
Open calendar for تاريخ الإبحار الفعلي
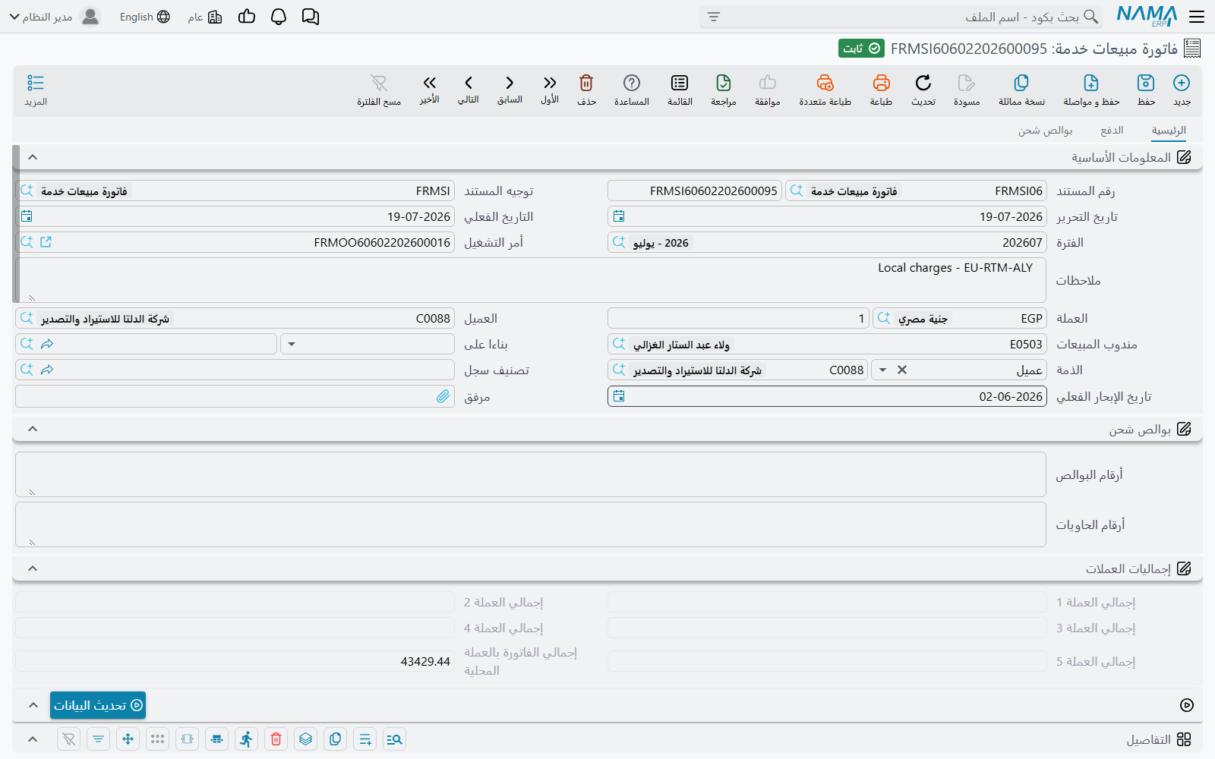click(x=619, y=396)
